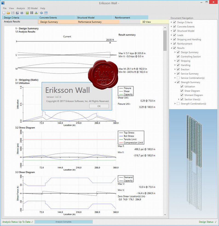Click the Save floppy disk icon
Image resolution: width=219 pixels, height=226 pixels.
(13, 13)
